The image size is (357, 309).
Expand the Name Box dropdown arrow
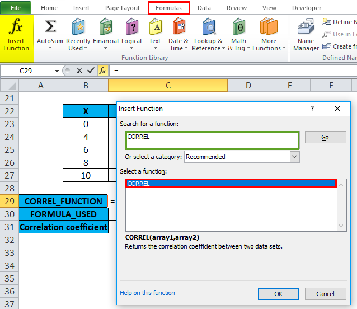[x=57, y=71]
